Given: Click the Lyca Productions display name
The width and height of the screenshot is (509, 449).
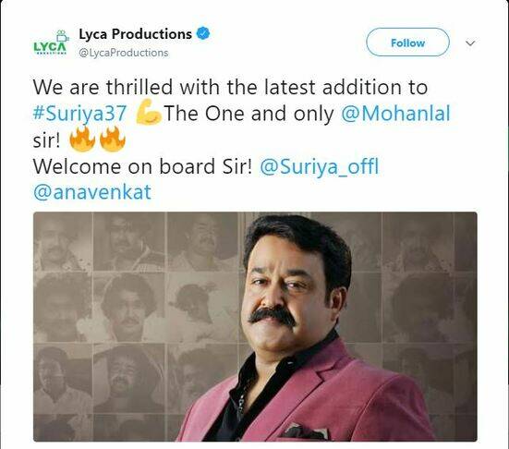Looking at the screenshot, I should 136,34.
